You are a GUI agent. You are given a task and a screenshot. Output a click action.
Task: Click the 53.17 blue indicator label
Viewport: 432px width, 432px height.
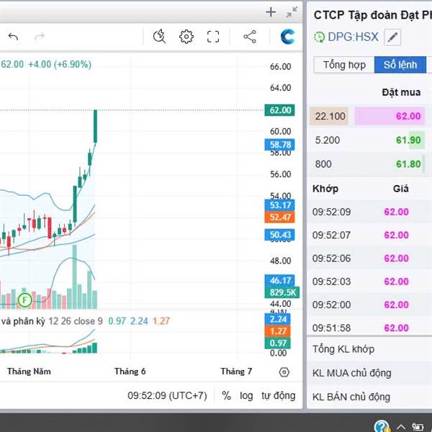(279, 205)
